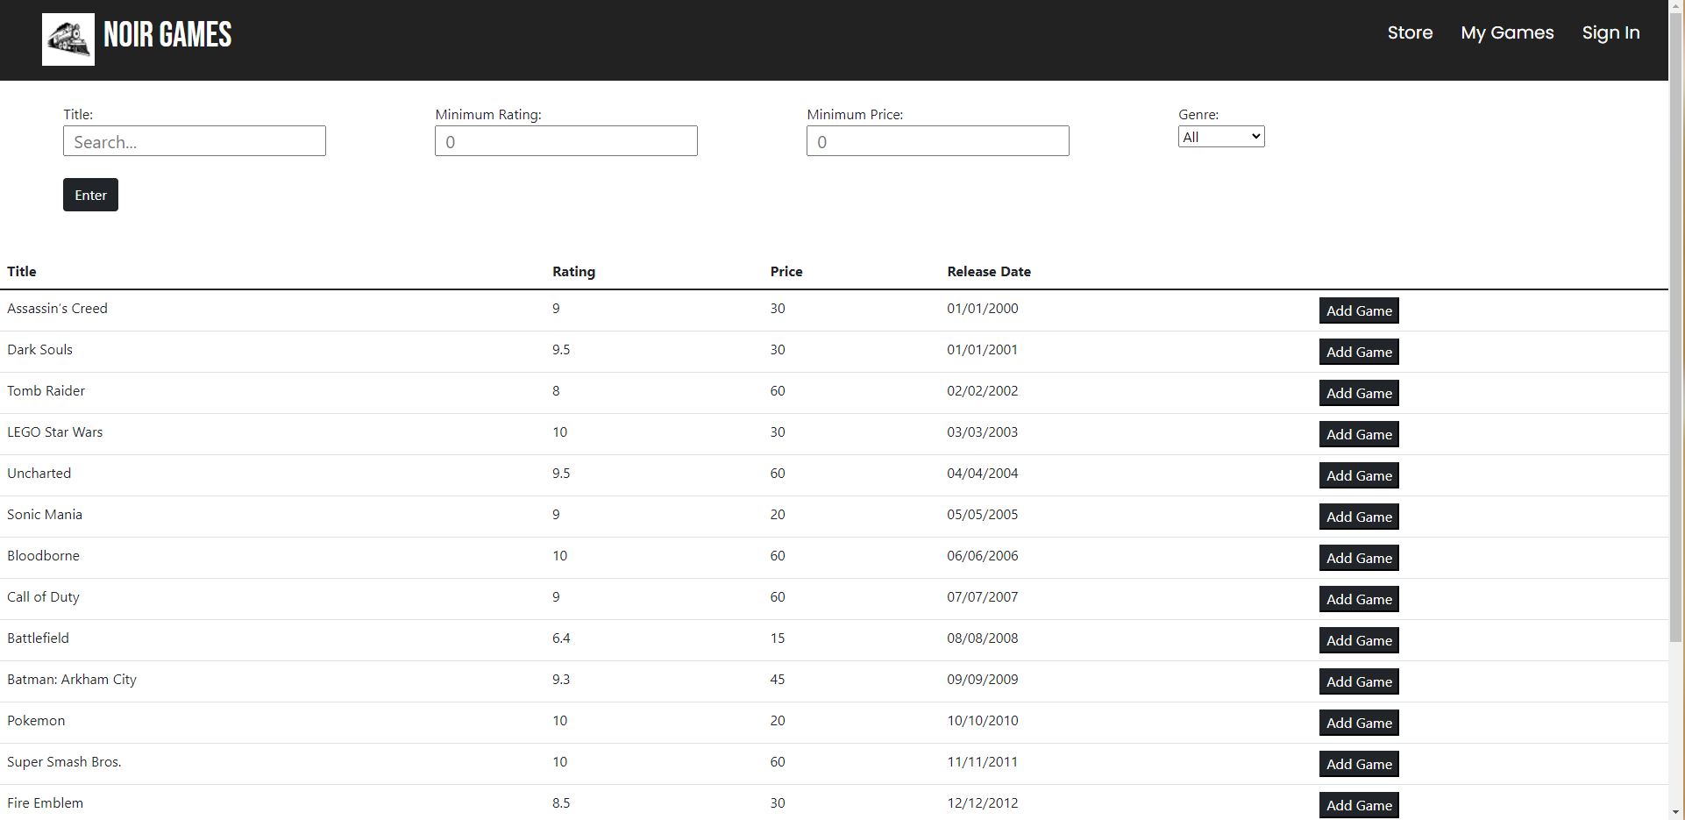The image size is (1685, 820).
Task: Click the NOIR GAMES site title
Action: coord(167,35)
